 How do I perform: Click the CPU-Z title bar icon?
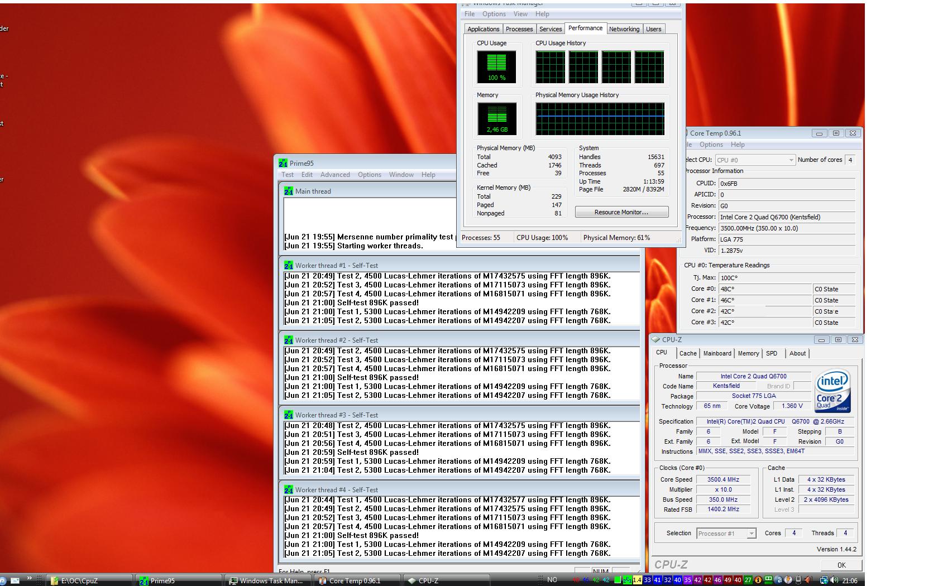point(656,339)
